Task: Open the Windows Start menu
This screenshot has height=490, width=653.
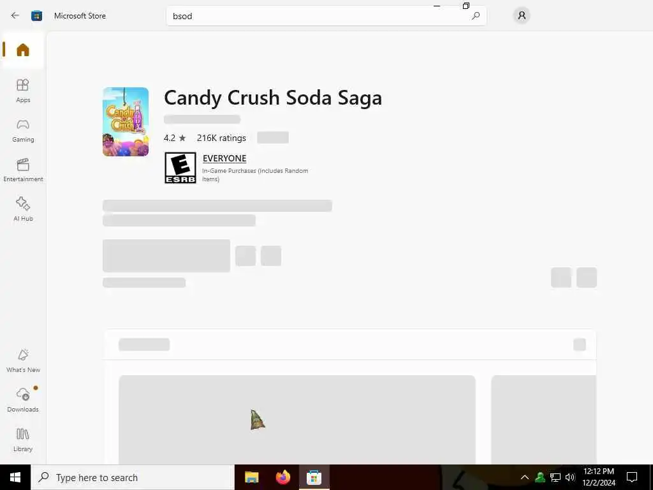Action: click(15, 477)
